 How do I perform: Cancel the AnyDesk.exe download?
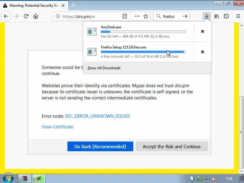coord(203,31)
